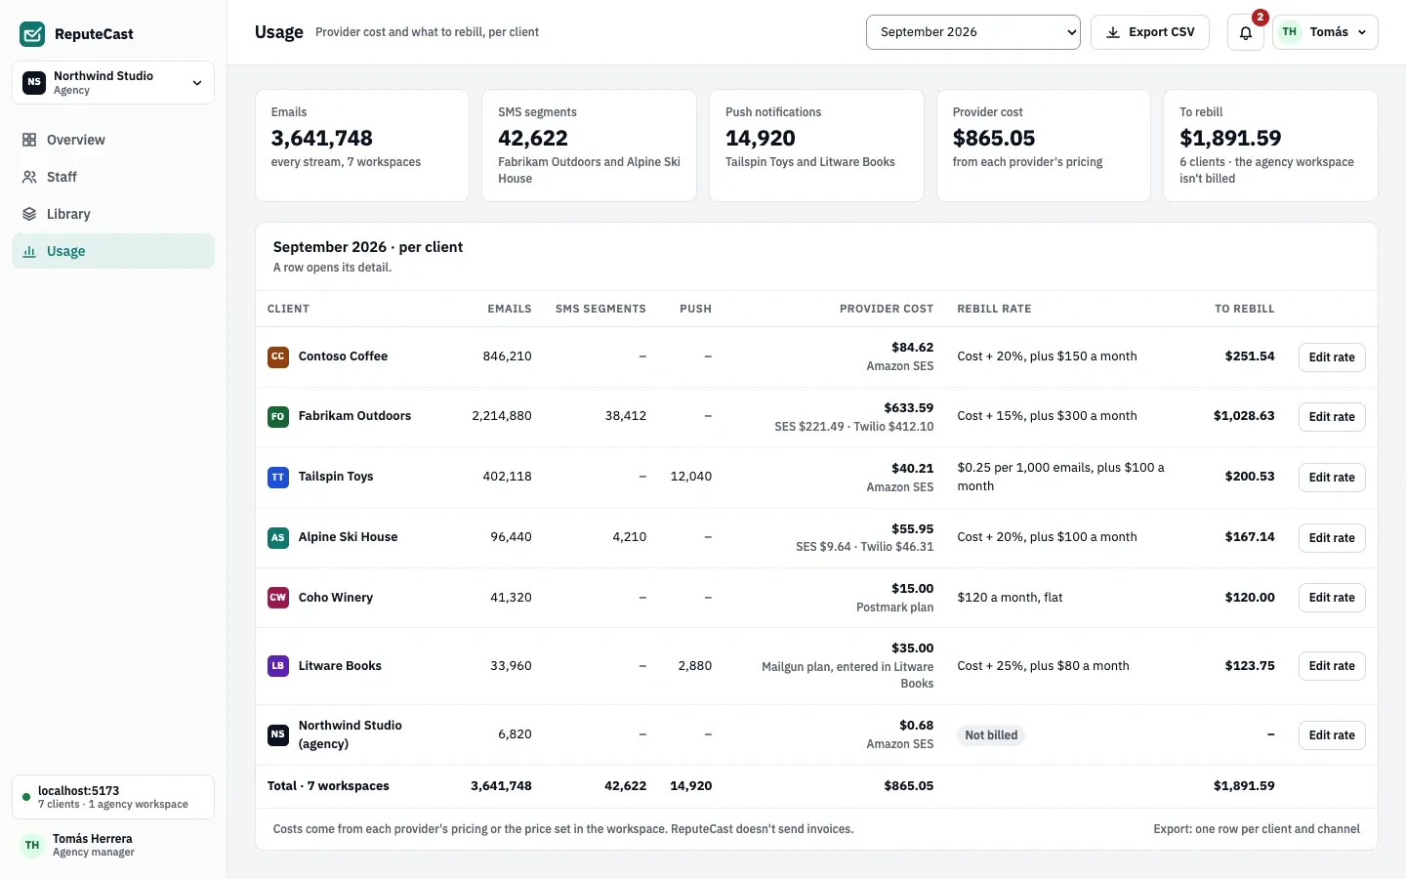Click Coho Winery's $120.00 rebill amount

click(x=1250, y=598)
